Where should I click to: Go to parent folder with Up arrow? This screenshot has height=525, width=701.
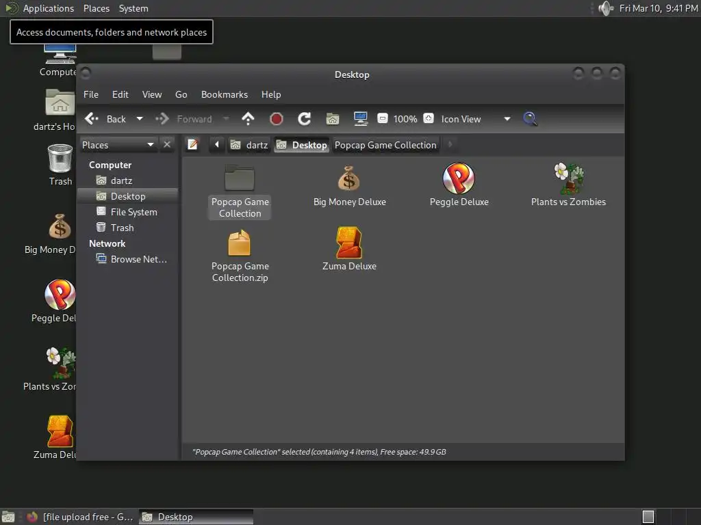pyautogui.click(x=248, y=119)
